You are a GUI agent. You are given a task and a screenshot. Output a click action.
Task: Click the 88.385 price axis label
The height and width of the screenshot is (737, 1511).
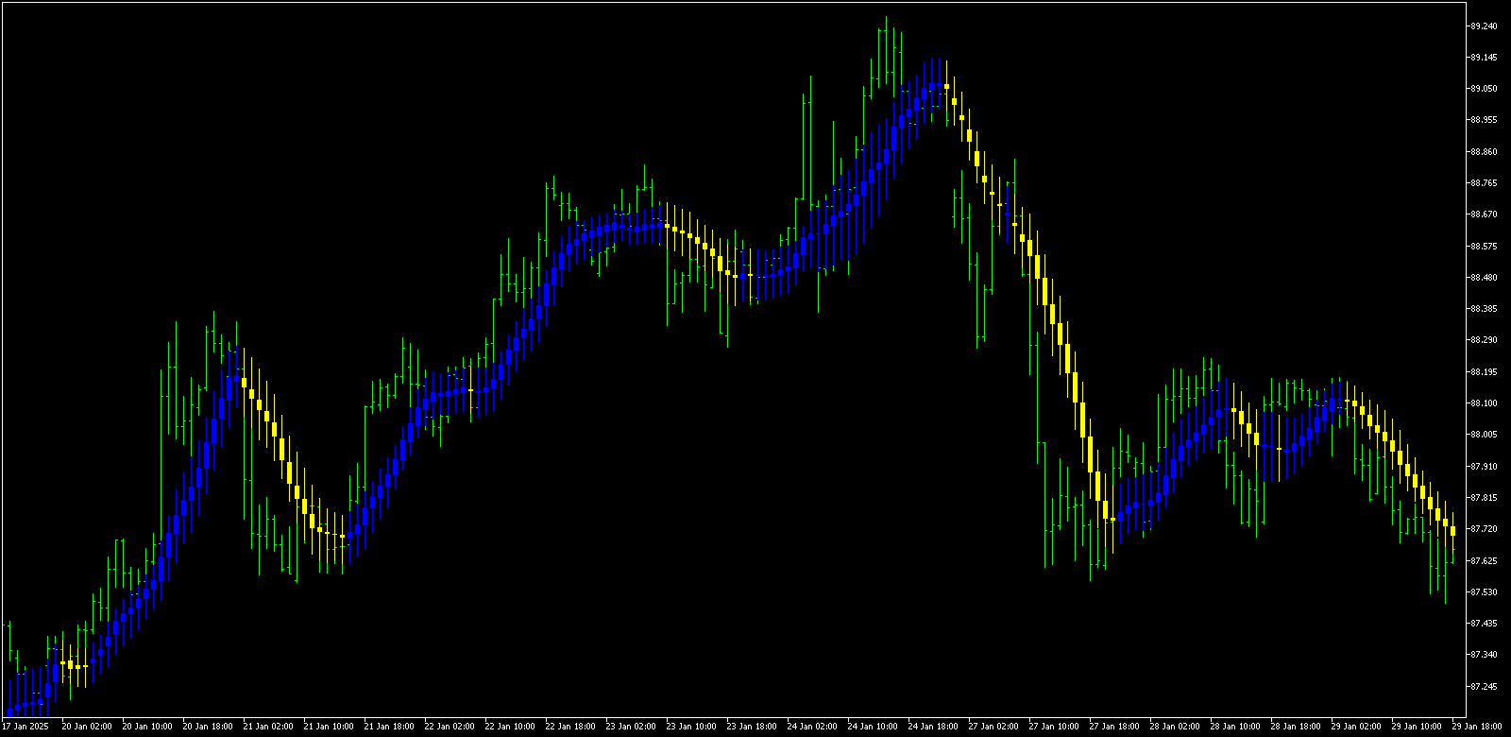[x=1484, y=309]
